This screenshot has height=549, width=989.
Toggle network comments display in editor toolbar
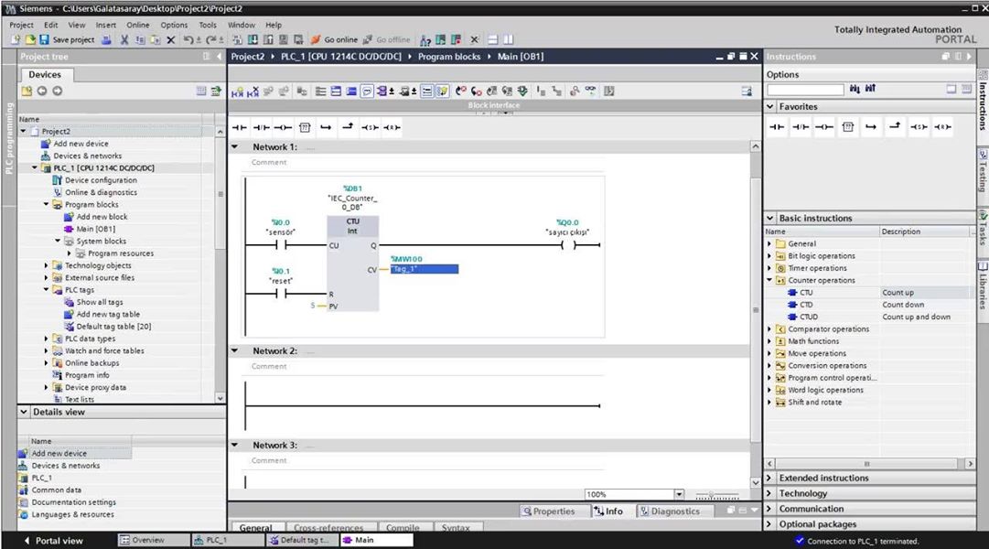tap(367, 91)
